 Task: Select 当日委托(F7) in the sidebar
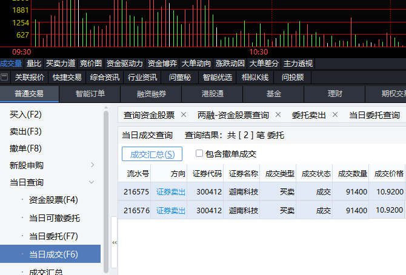(53, 236)
